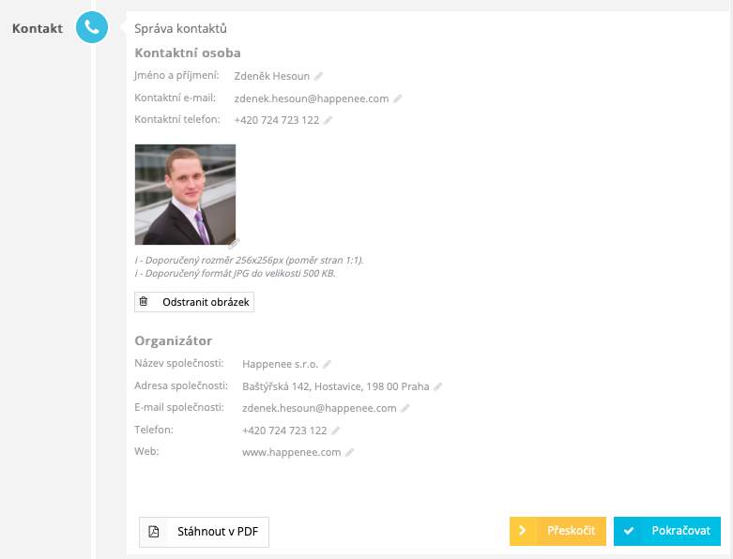The image size is (733, 559).
Task: Click the trash icon in Odstranit obrázek
Action: (144, 302)
